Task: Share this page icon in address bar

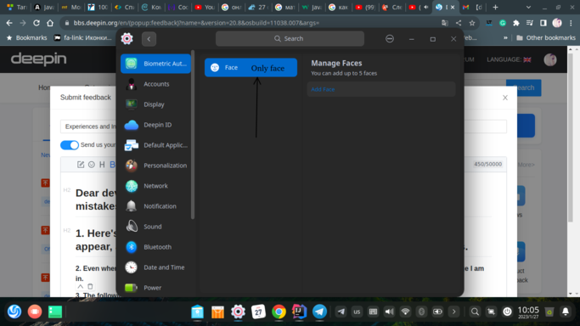Action: pyautogui.click(x=459, y=23)
